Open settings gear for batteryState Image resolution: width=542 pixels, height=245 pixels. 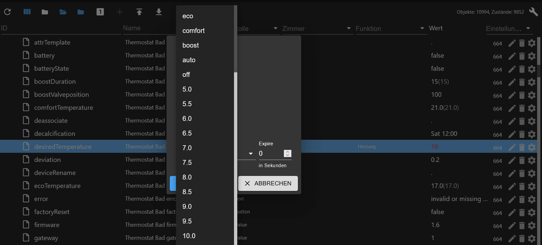click(532, 69)
